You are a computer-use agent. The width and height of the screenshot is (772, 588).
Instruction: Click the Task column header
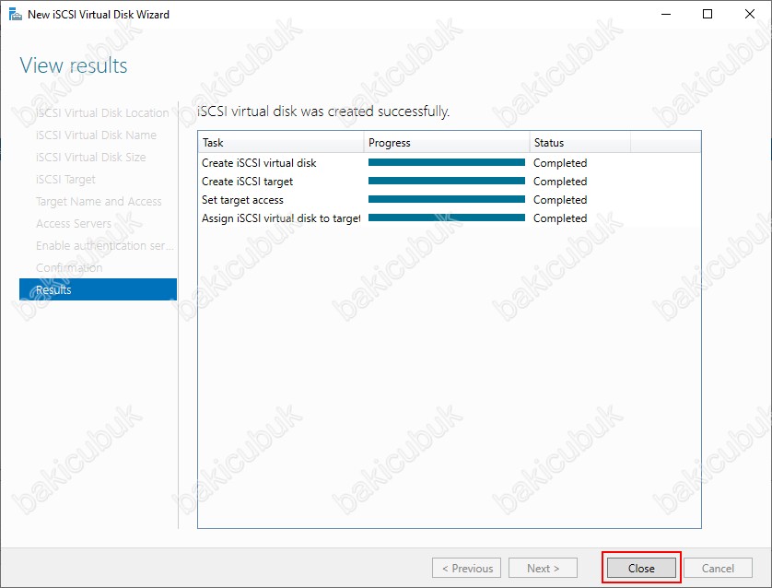click(x=281, y=142)
